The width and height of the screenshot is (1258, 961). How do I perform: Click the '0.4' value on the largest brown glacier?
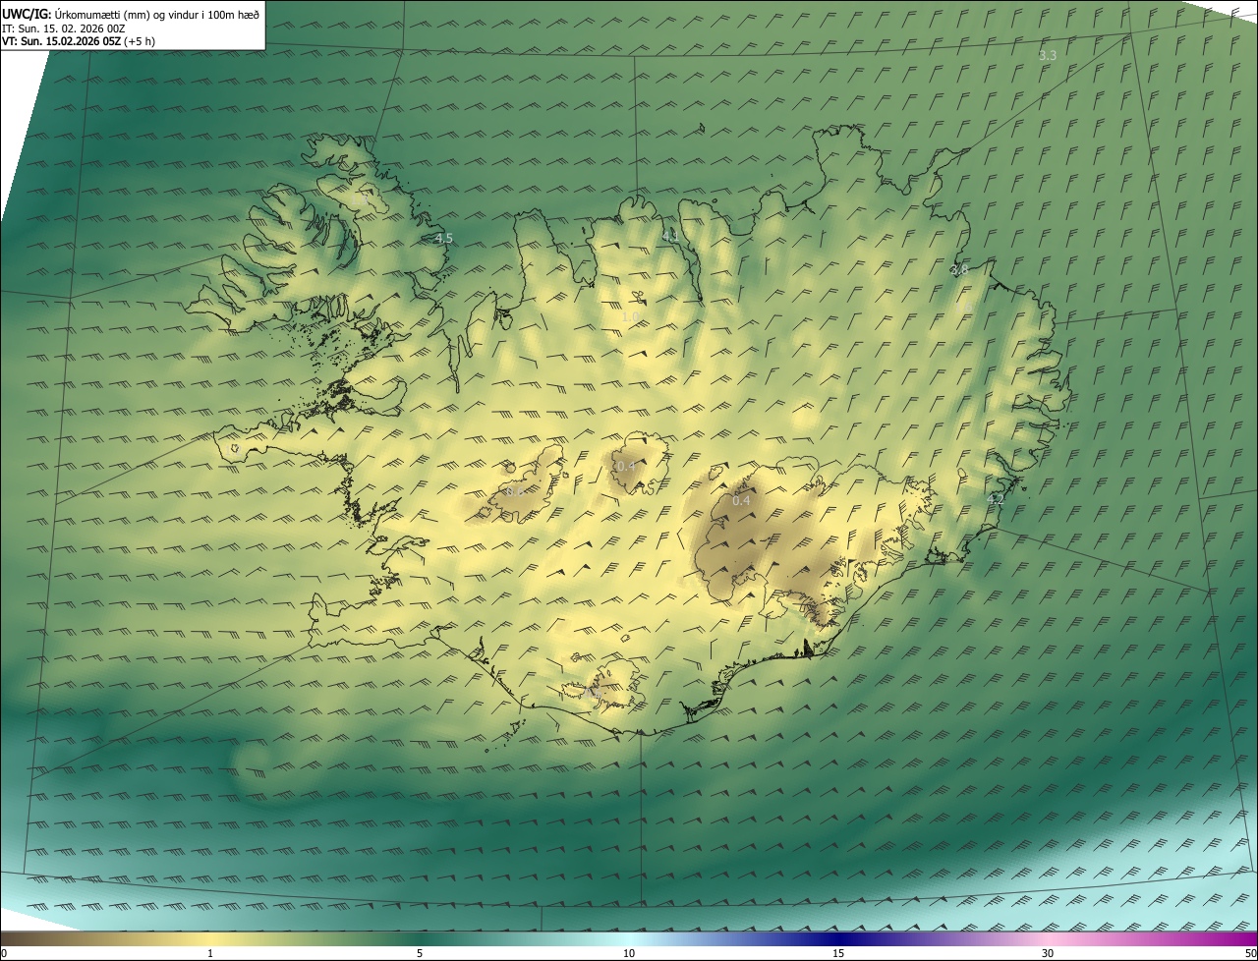click(x=741, y=501)
